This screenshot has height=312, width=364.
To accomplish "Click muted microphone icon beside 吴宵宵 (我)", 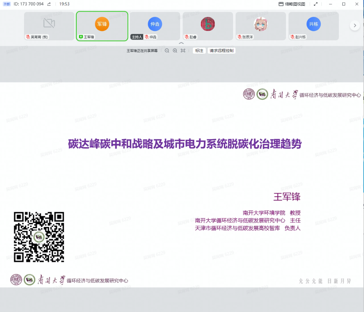I will tap(28, 37).
